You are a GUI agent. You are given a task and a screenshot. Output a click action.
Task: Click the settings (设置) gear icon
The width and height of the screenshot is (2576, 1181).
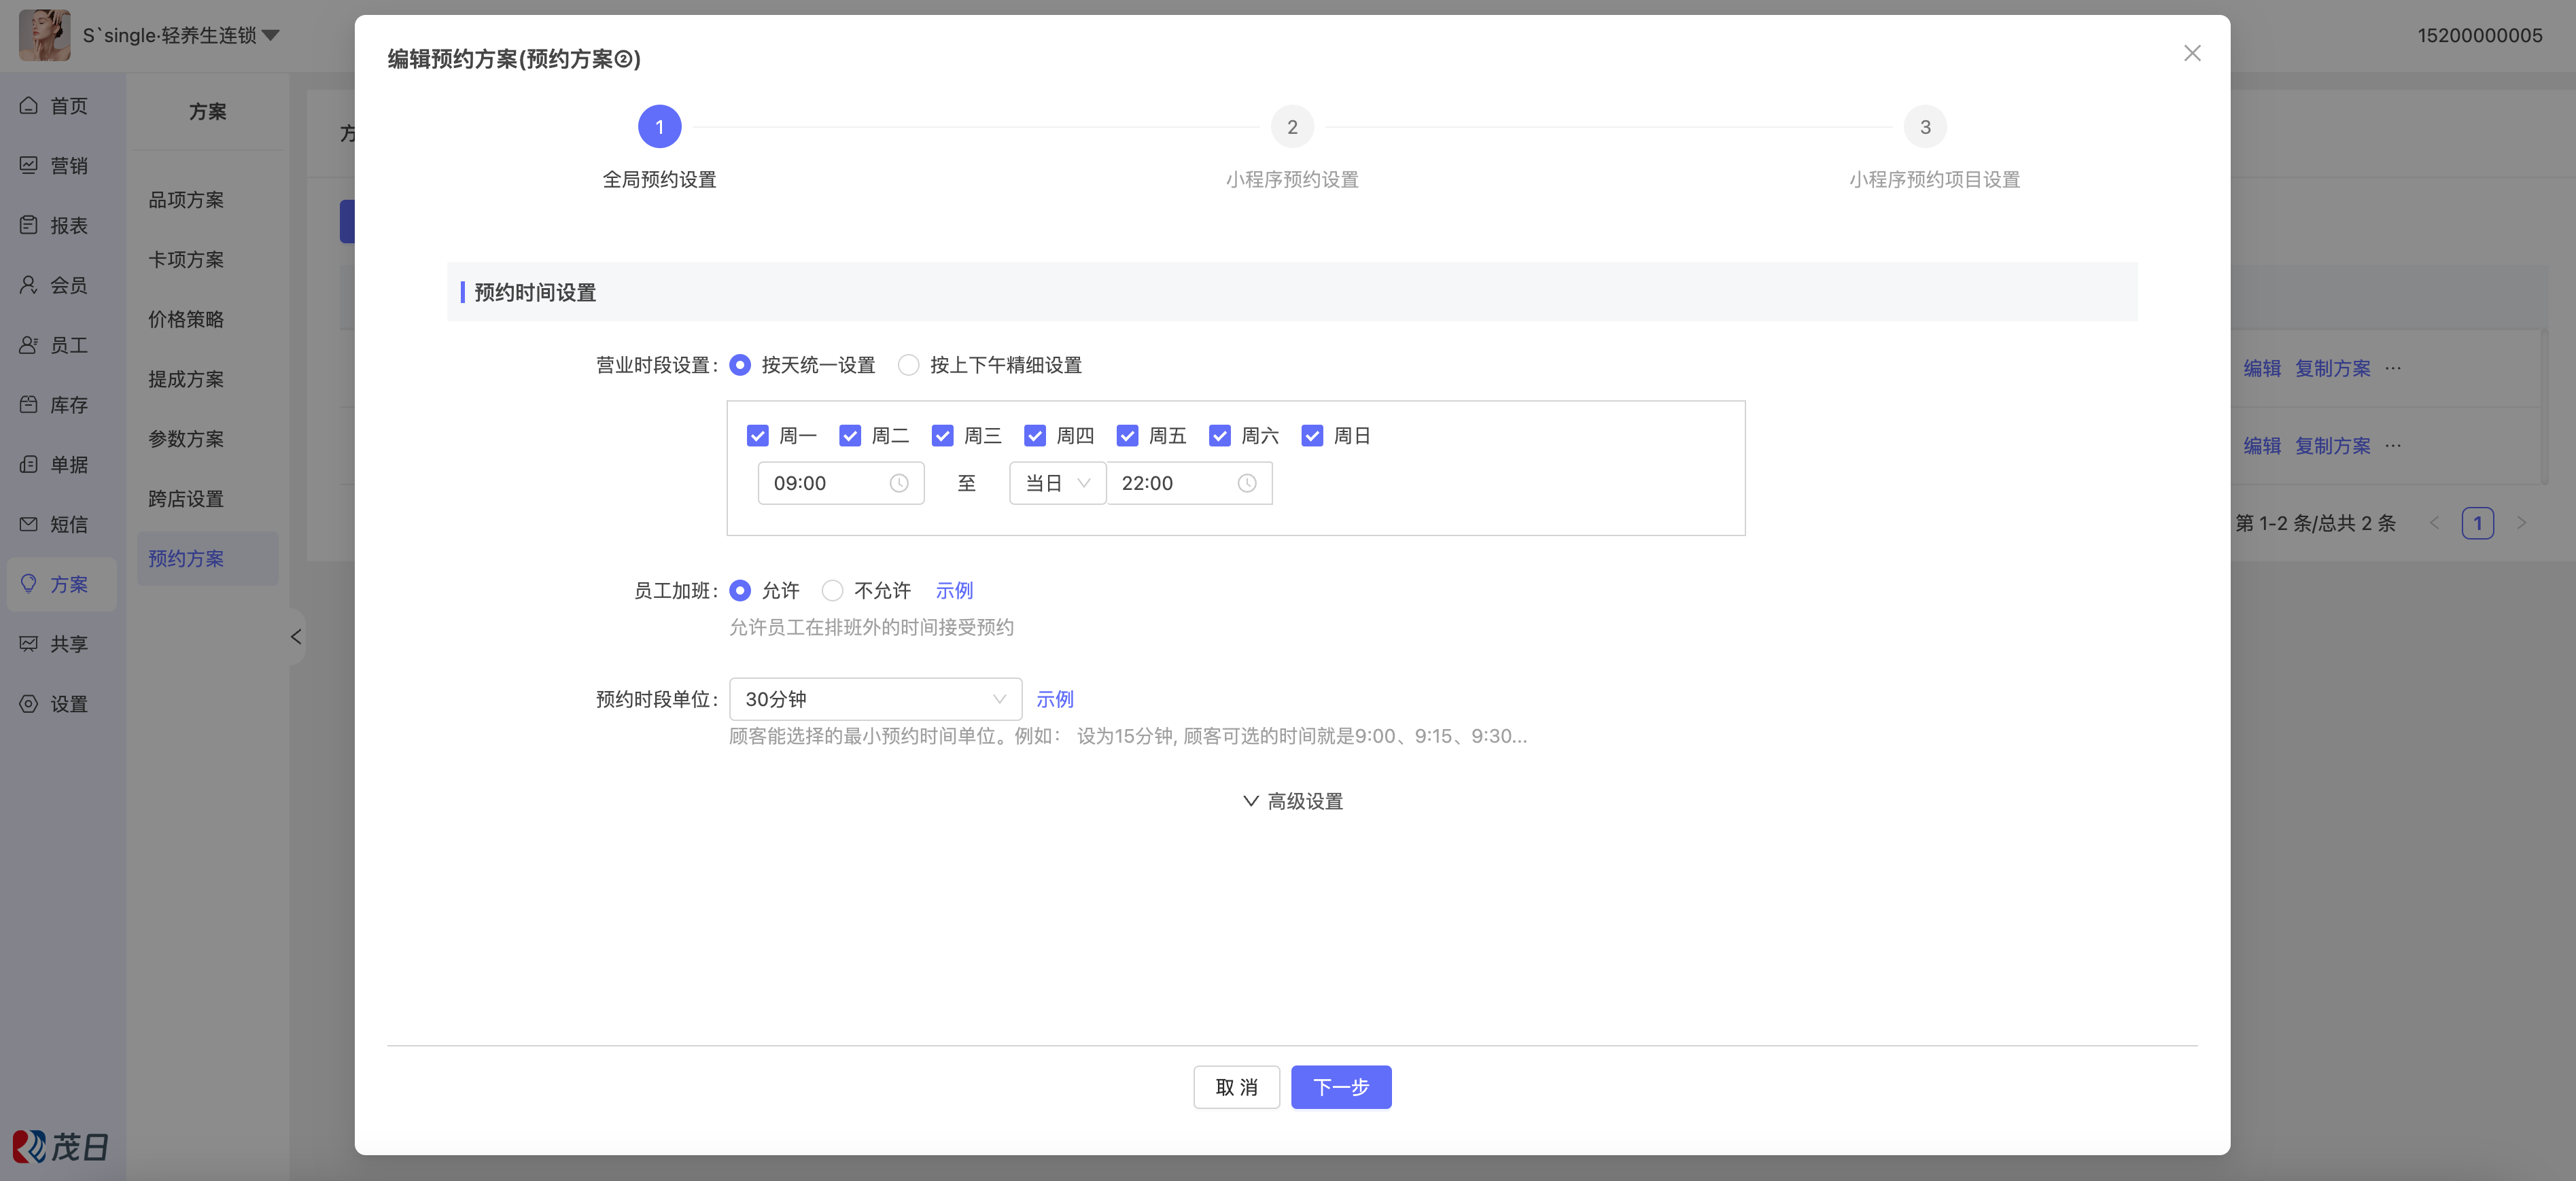(x=29, y=704)
